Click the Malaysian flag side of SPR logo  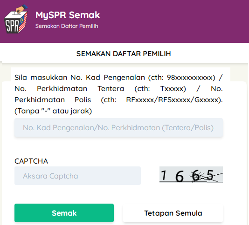click(23, 23)
